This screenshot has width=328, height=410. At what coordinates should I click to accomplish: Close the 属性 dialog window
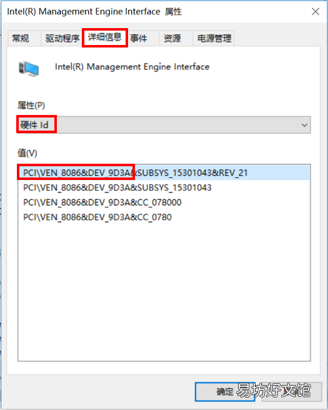point(316,11)
